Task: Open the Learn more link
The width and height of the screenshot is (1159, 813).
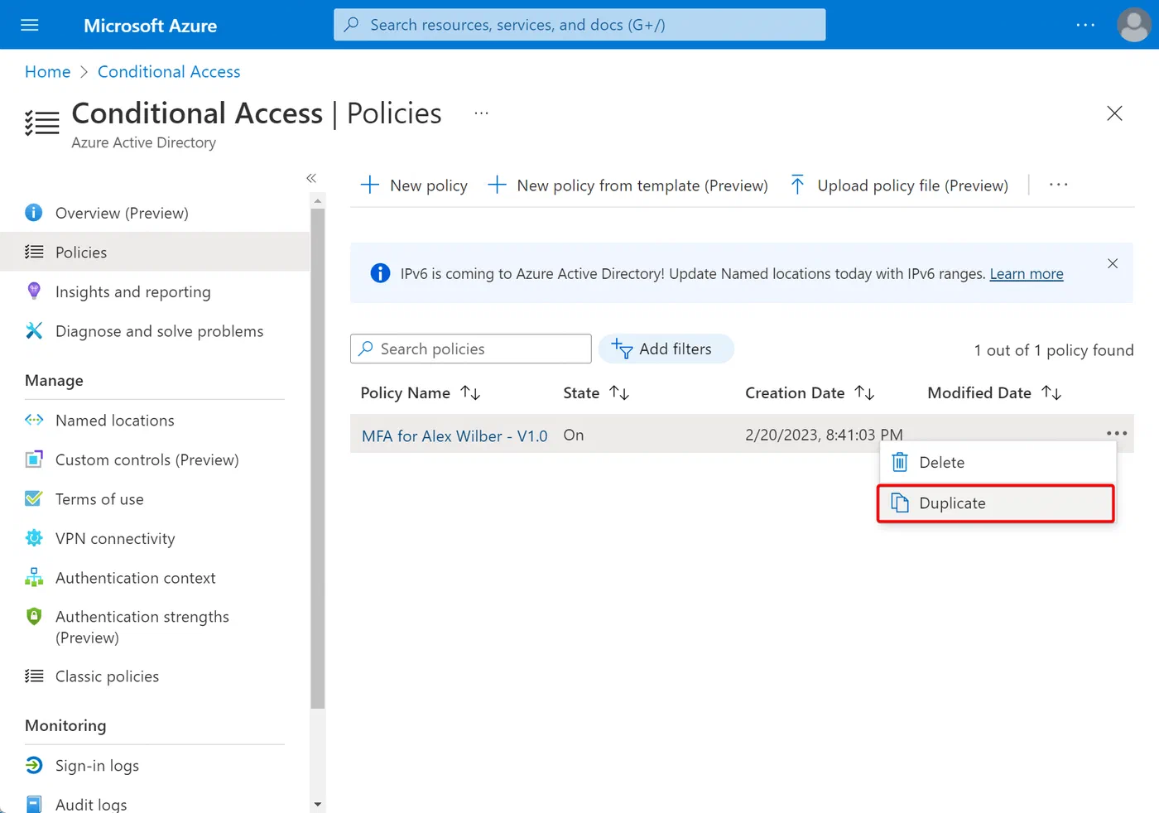Action: [x=1027, y=274]
